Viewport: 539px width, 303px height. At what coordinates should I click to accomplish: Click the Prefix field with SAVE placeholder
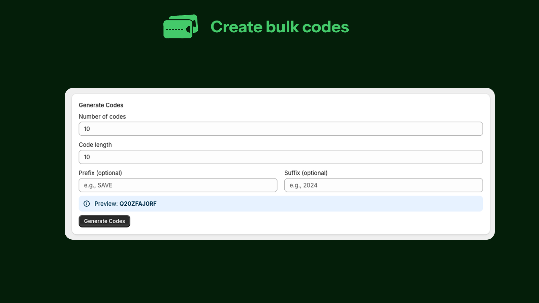click(x=178, y=185)
